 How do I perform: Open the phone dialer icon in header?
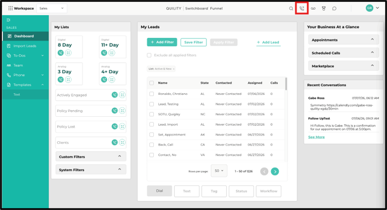pyautogui.click(x=302, y=8)
